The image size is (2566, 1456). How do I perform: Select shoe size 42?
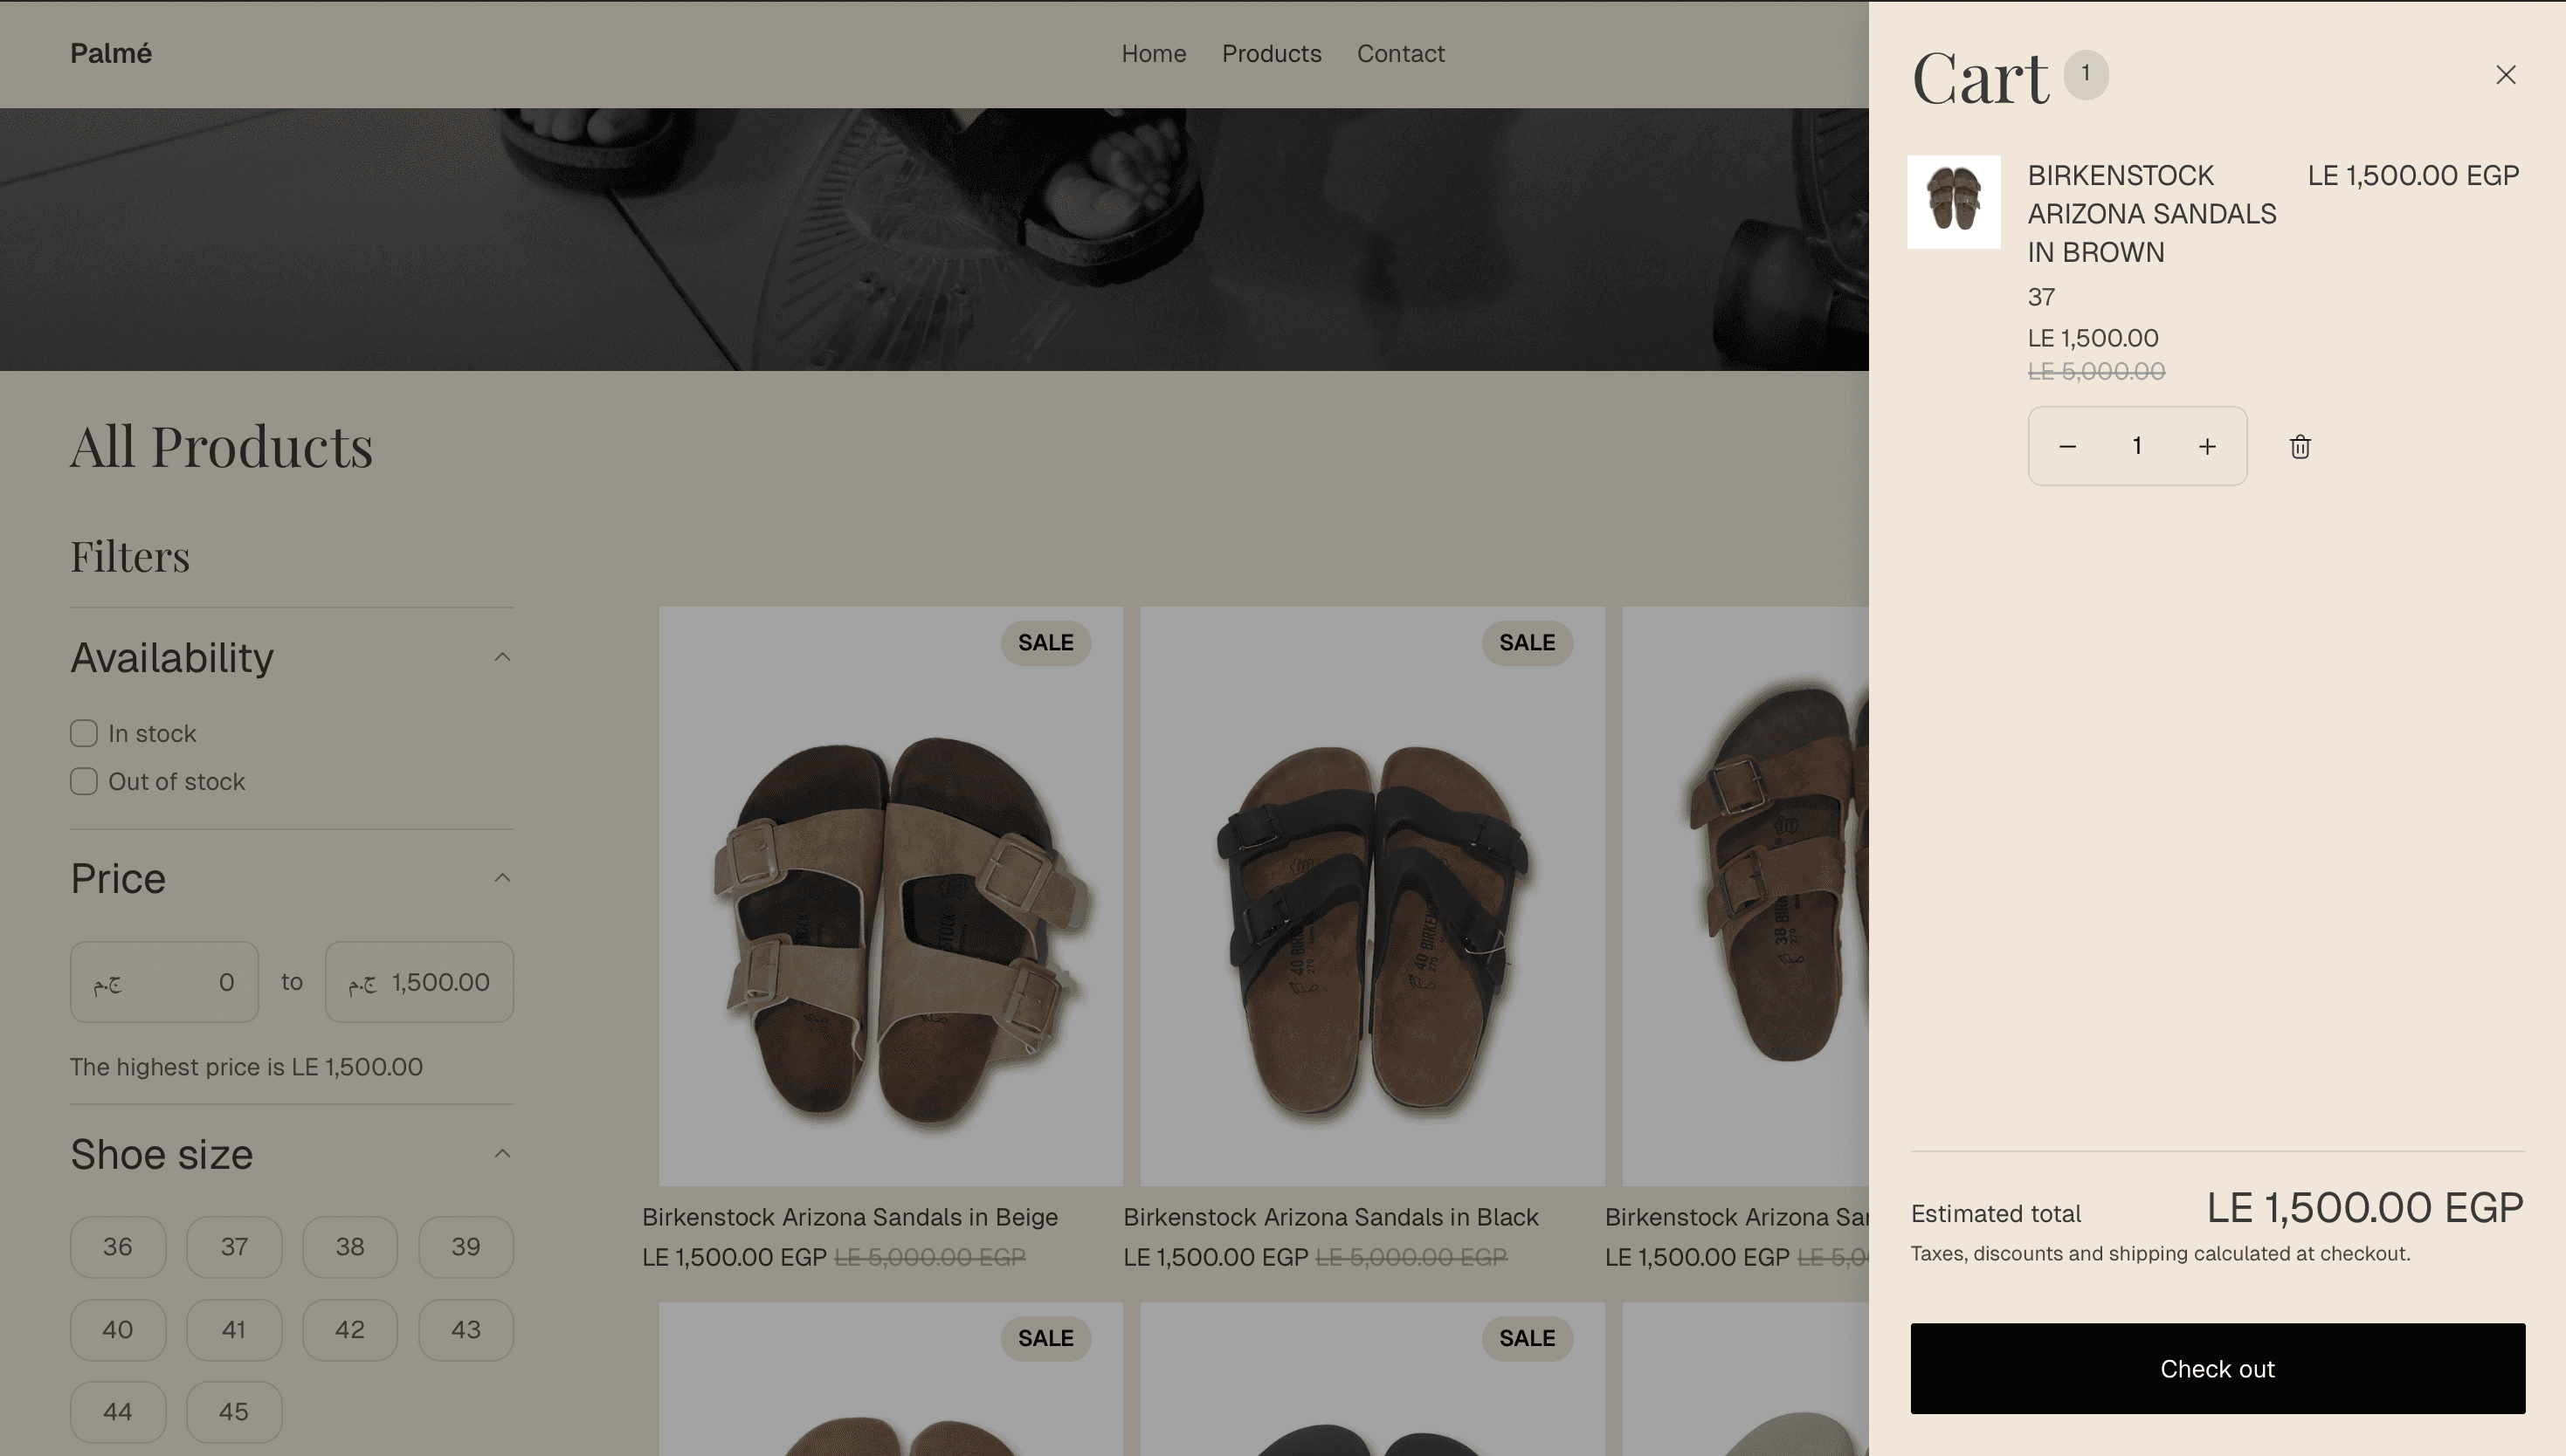pyautogui.click(x=349, y=1330)
